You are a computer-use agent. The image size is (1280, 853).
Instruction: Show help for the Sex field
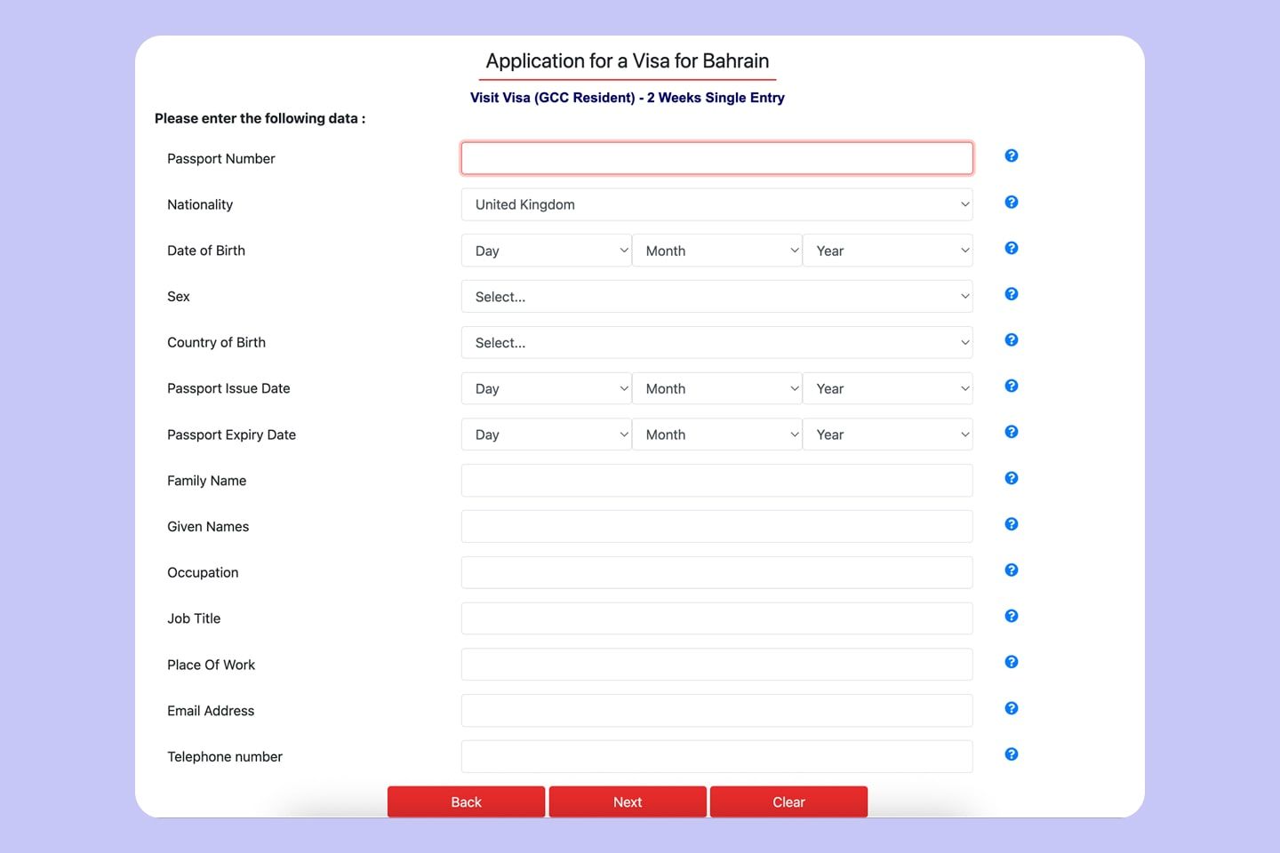coord(1011,294)
